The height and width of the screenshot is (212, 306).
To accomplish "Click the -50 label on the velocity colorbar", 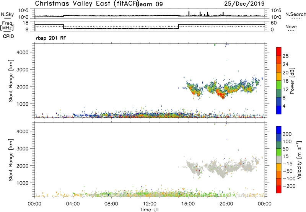I will pyautogui.click(x=288, y=171).
